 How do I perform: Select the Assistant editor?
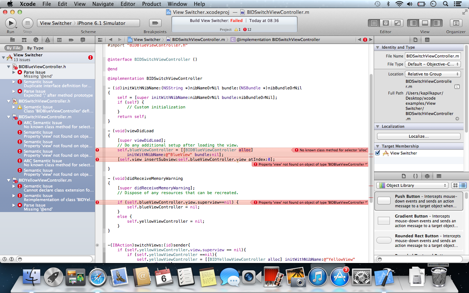386,23
